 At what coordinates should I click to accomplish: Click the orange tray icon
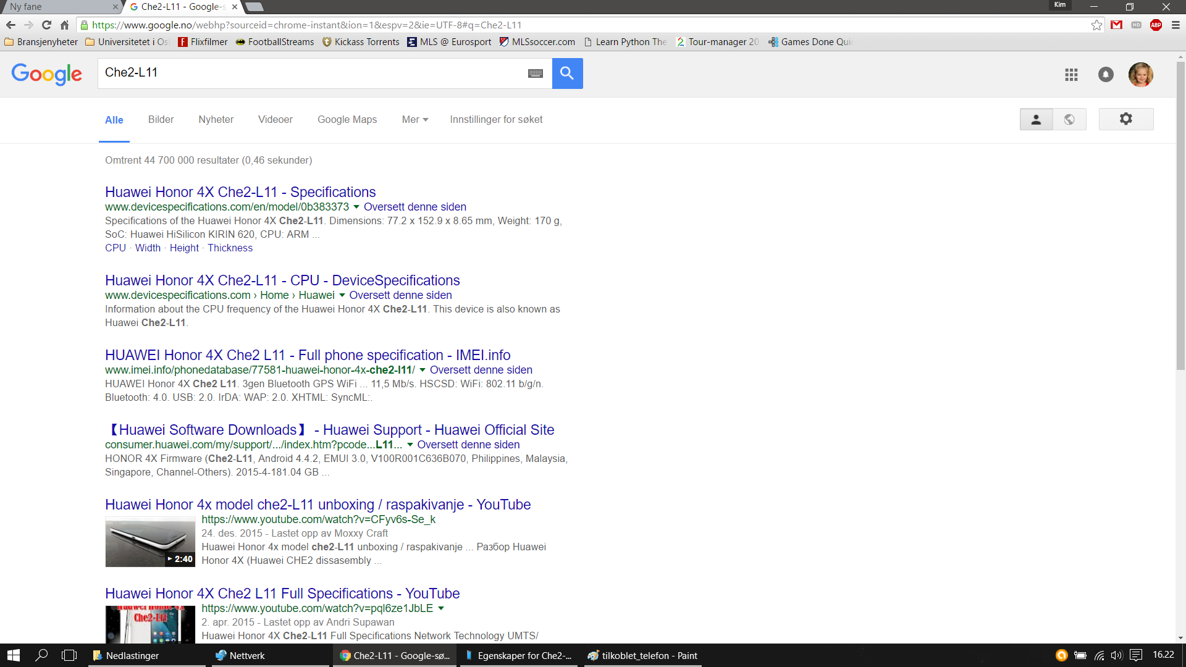click(x=1061, y=655)
